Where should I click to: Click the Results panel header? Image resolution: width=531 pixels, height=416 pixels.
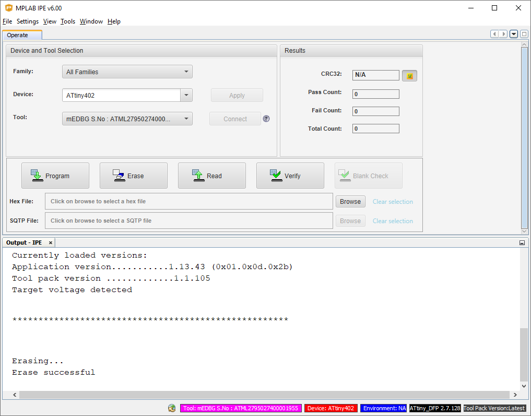tap(351, 51)
